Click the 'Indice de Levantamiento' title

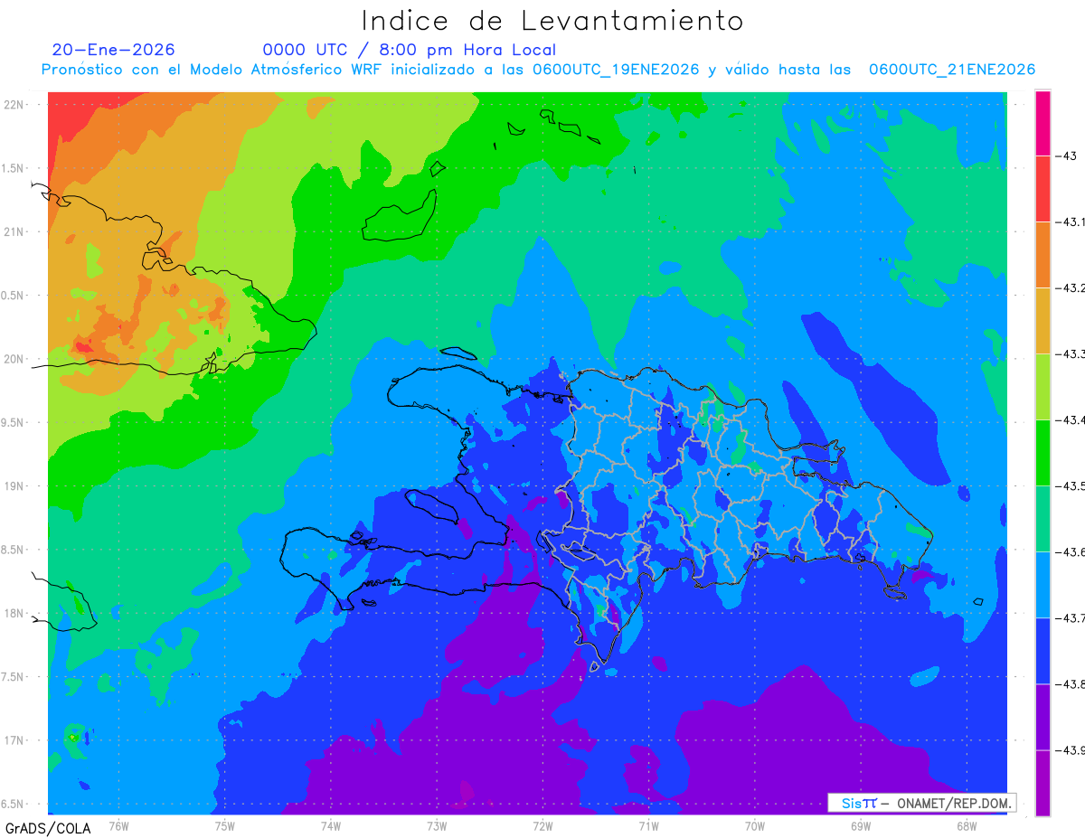tap(552, 21)
